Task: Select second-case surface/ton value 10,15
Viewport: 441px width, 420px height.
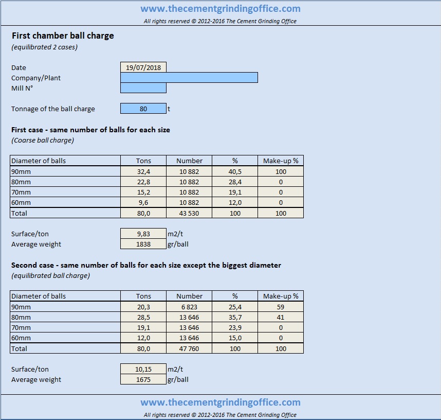Action: 143,369
